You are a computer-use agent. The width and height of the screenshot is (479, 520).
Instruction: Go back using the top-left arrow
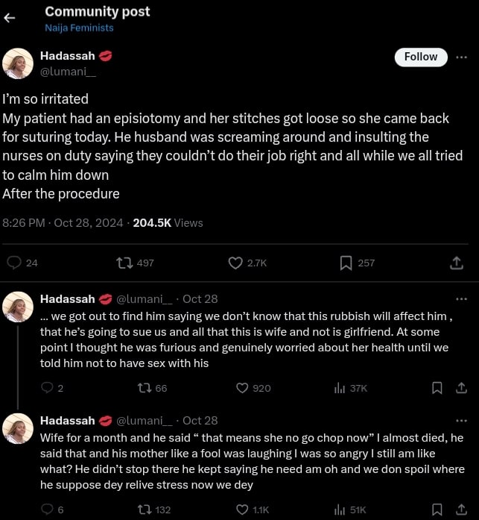tap(10, 19)
